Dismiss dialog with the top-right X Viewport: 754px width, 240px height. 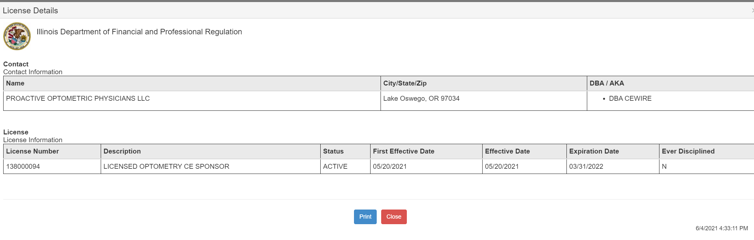(x=752, y=10)
